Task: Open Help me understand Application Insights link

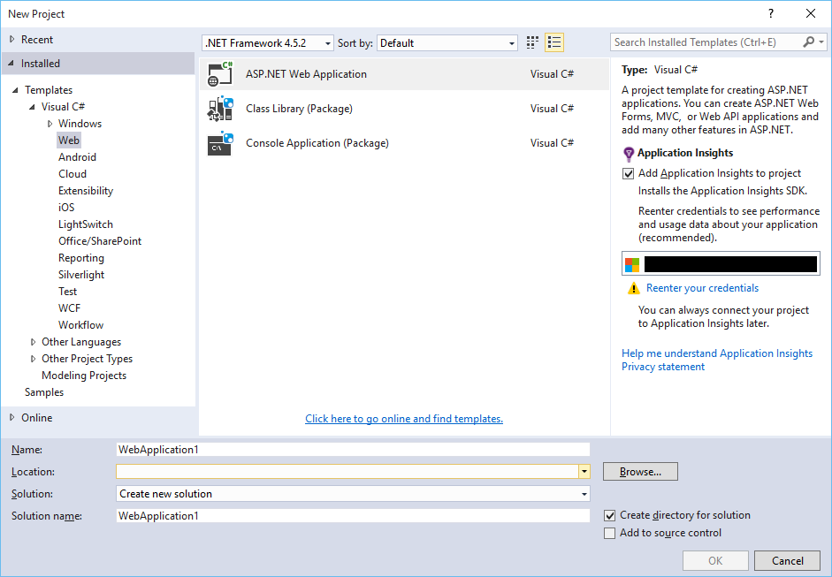Action: tap(717, 353)
